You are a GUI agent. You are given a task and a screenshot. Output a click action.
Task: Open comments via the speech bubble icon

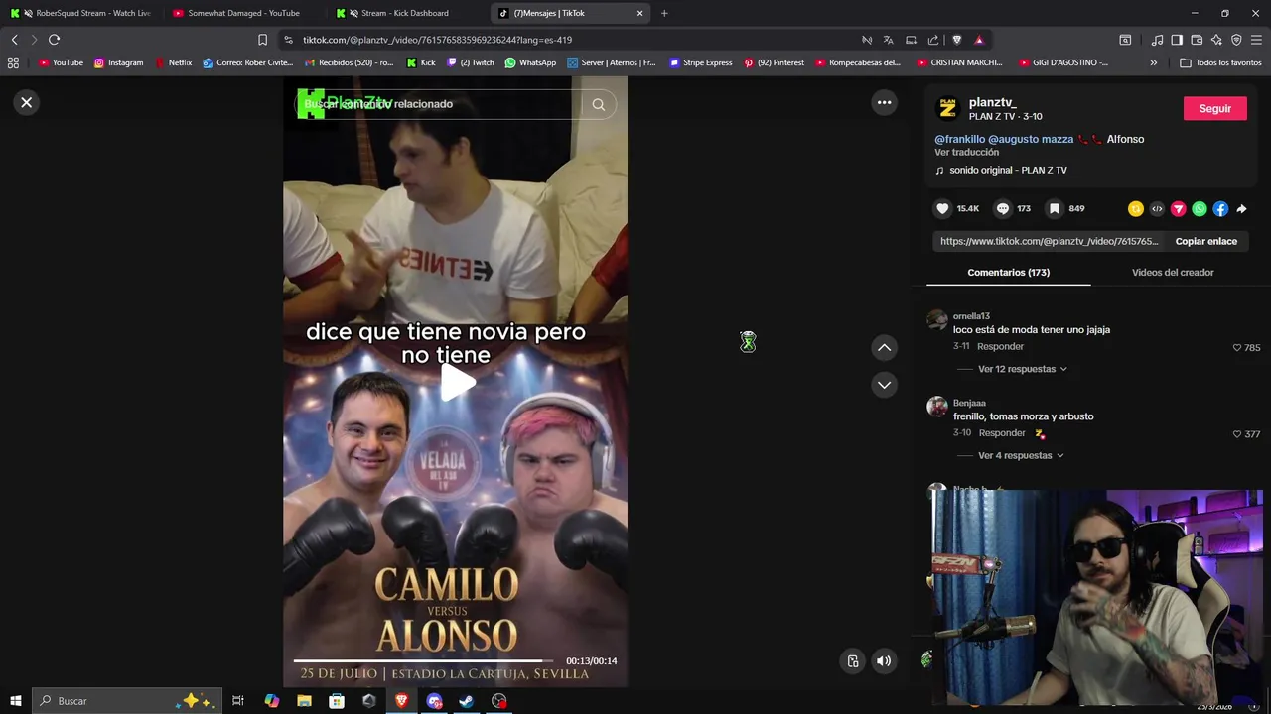click(1003, 208)
